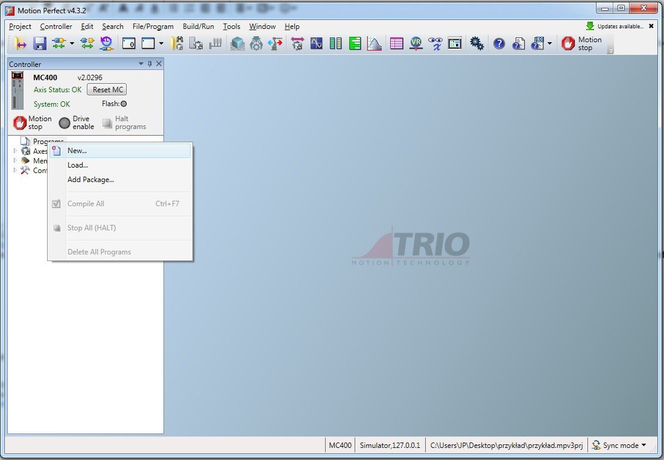Select New... in the context menu
Image resolution: width=664 pixels, height=460 pixels.
tap(120, 151)
